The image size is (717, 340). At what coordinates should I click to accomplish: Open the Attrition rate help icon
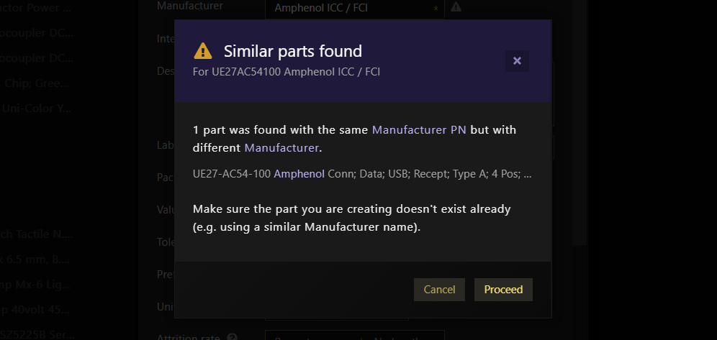coord(233,337)
